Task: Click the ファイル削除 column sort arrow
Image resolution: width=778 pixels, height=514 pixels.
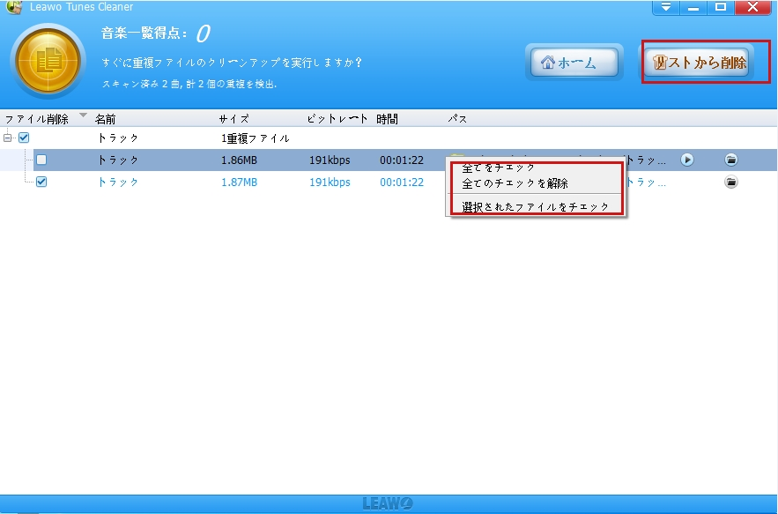Action: (82, 115)
